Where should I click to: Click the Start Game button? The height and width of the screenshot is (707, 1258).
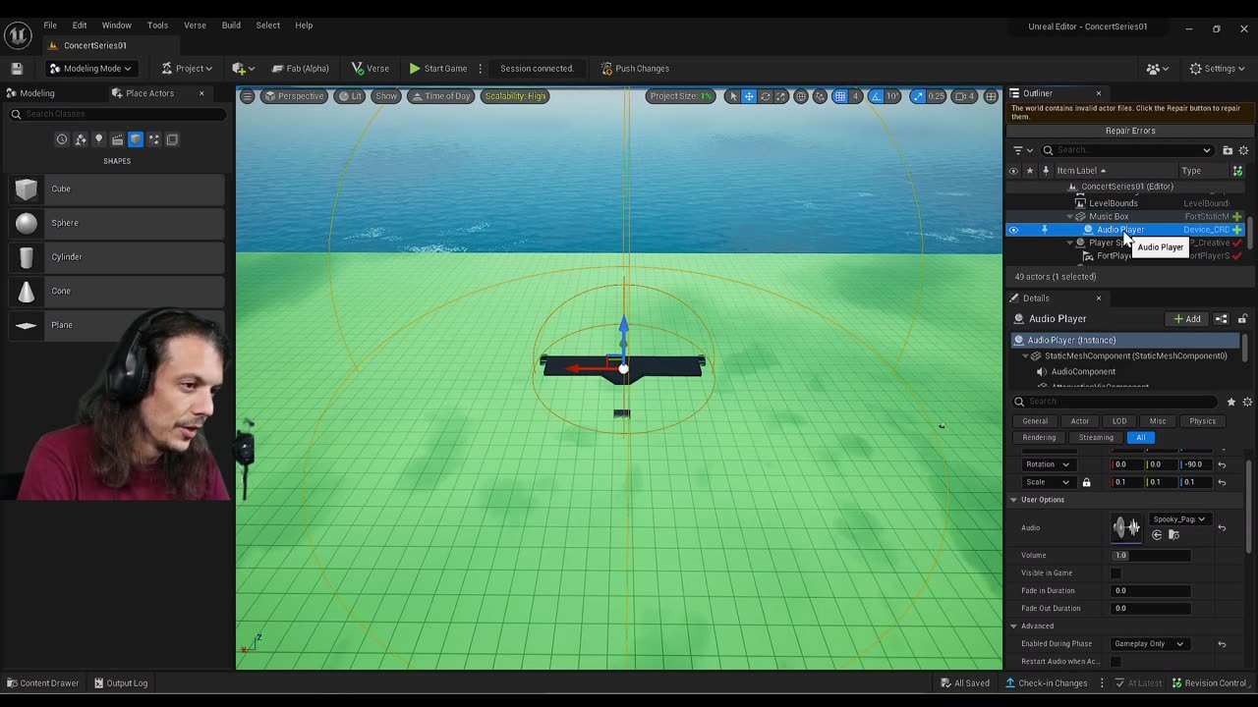click(x=437, y=69)
